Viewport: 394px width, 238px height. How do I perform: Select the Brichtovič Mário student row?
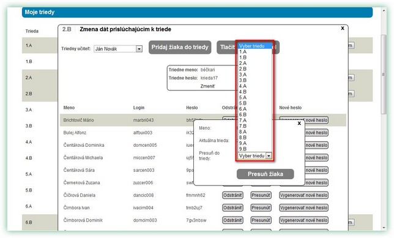pos(203,120)
